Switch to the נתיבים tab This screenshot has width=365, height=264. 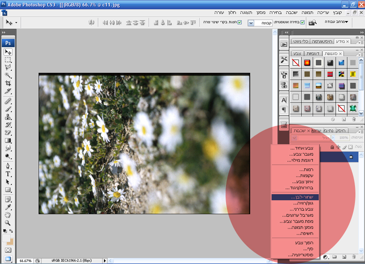click(x=329, y=131)
